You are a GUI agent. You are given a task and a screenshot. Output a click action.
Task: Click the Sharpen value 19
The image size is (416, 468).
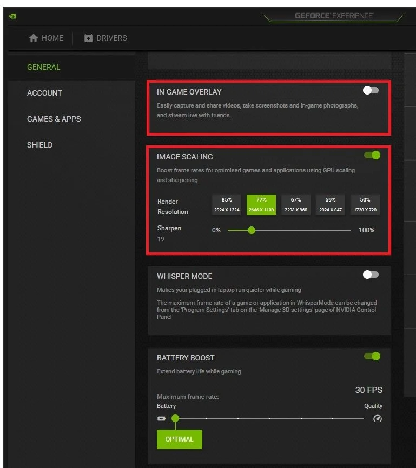[x=161, y=239]
